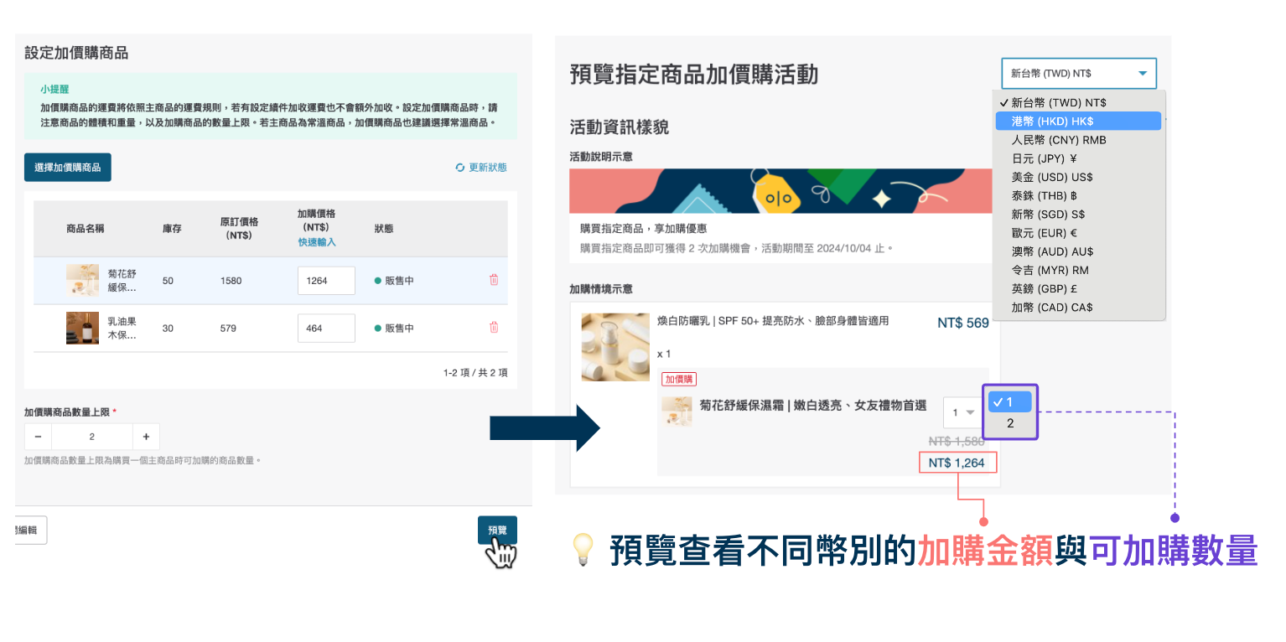Image resolution: width=1286 pixels, height=642 pixels.
Task: Select quantity 2 in the quantity list
Action: pos(1010,423)
